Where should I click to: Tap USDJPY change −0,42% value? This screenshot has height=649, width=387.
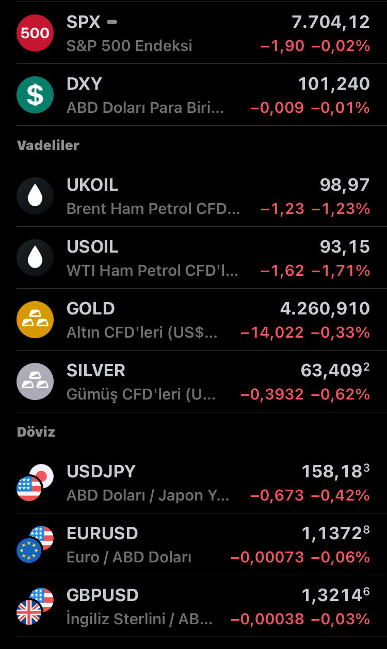pyautogui.click(x=341, y=495)
